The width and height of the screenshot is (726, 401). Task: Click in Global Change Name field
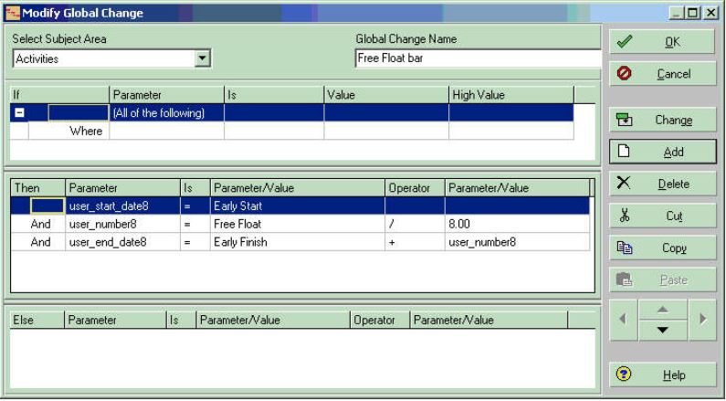(x=477, y=59)
